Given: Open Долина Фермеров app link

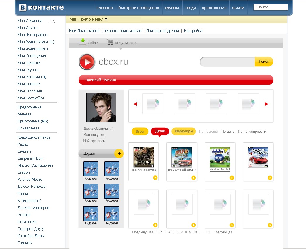Looking at the screenshot, I should point(33,207).
